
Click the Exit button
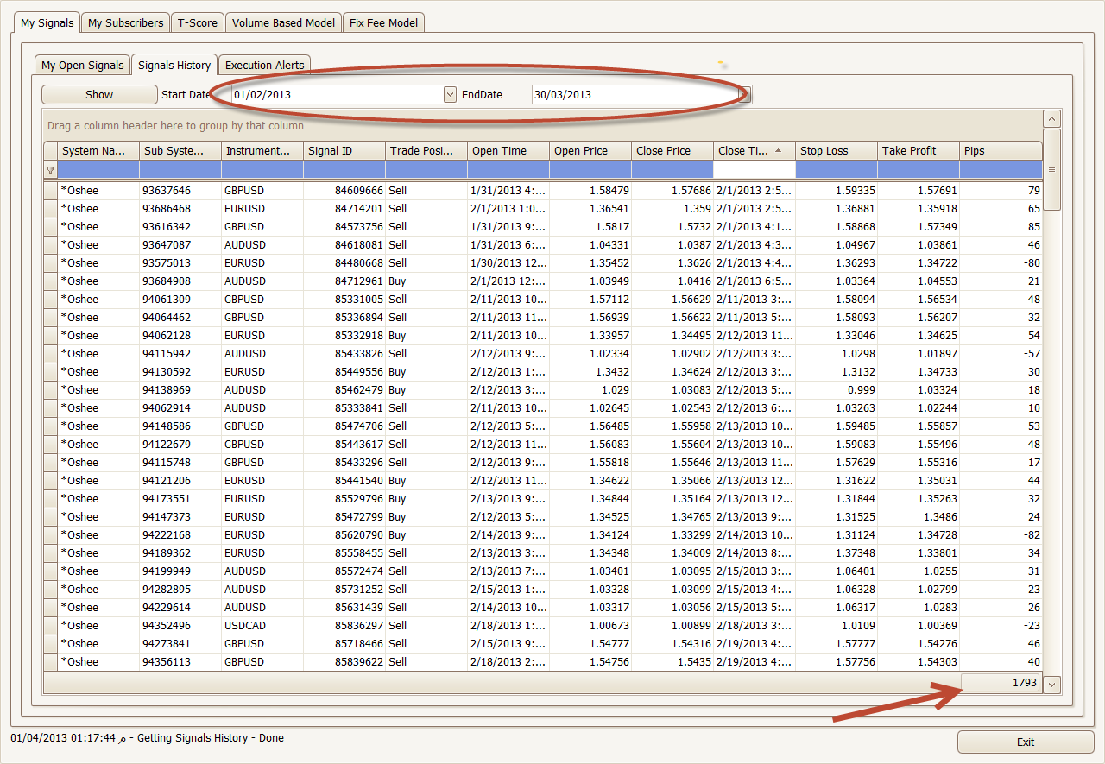(1026, 742)
